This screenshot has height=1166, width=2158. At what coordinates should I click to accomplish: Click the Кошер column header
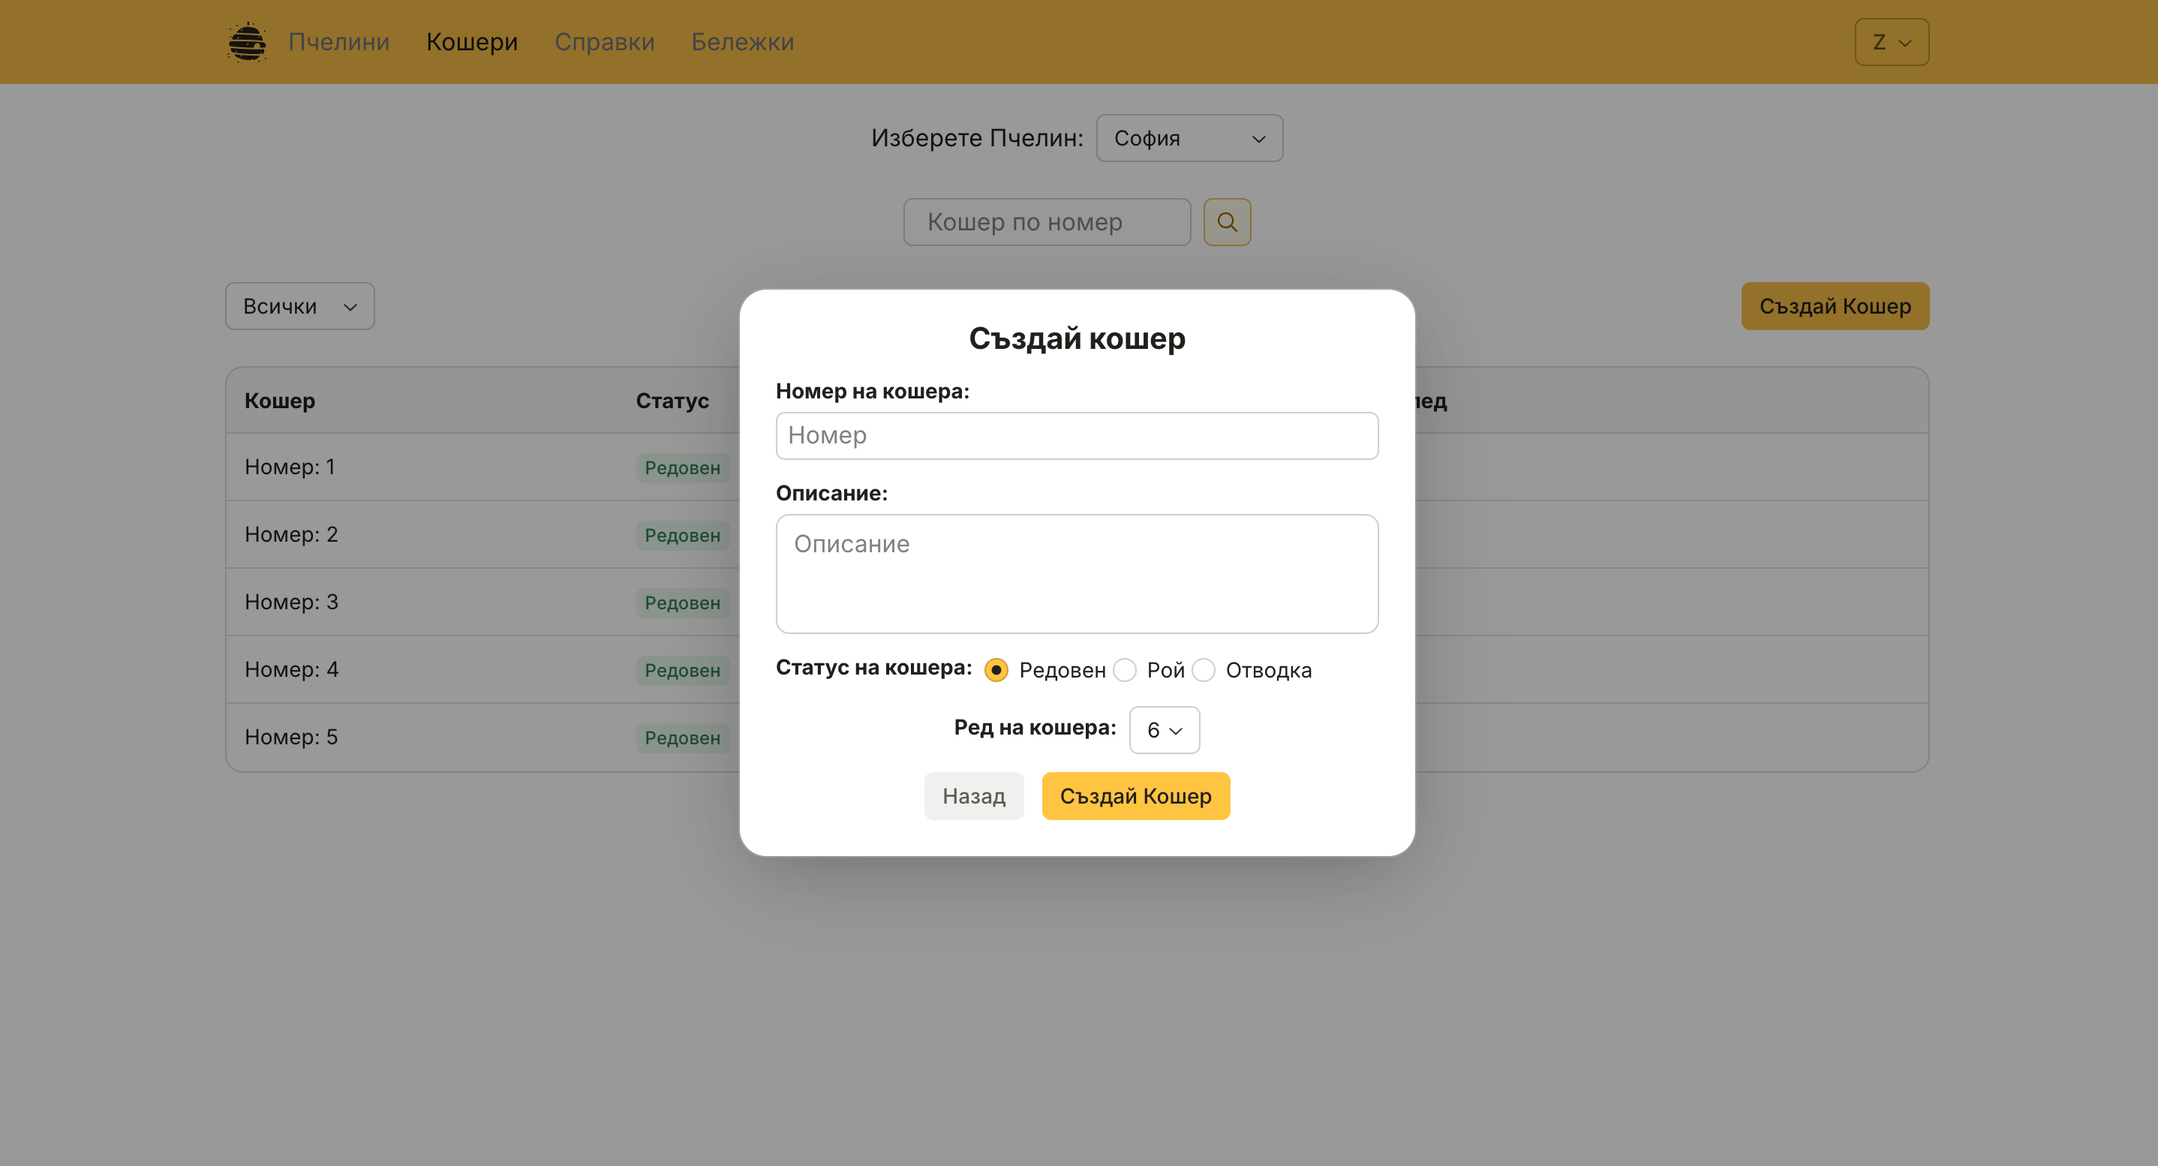point(280,401)
